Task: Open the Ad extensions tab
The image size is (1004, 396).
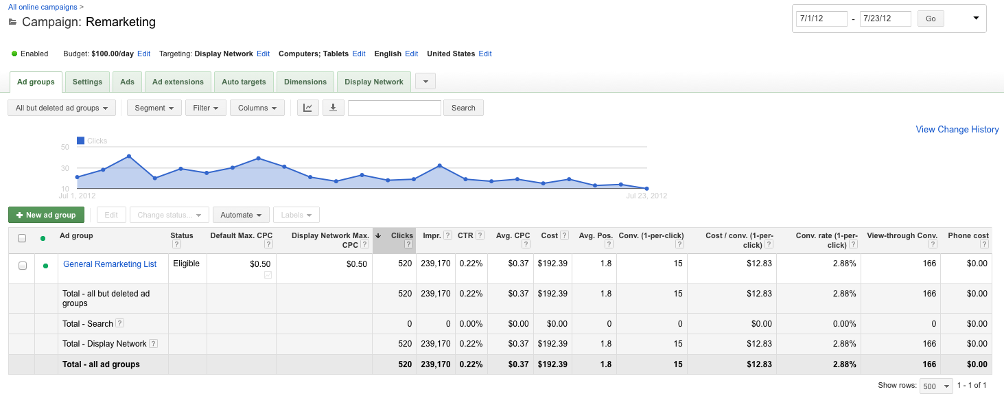Action: tap(178, 82)
